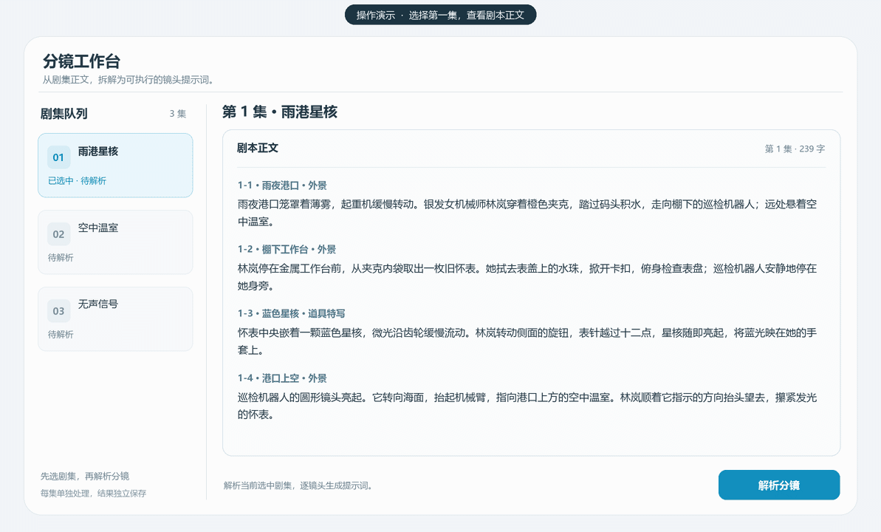Screen dimensions: 881x532
Task: Click scene heading 1-2 · 棚下工作台 · 外景
Action: click(287, 249)
